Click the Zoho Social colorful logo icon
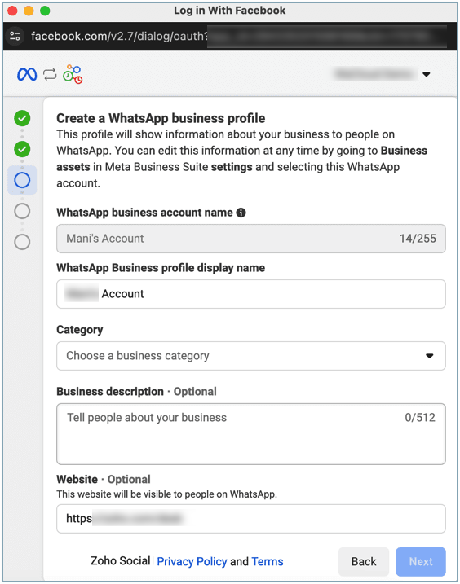Image resolution: width=460 pixels, height=584 pixels. (73, 74)
